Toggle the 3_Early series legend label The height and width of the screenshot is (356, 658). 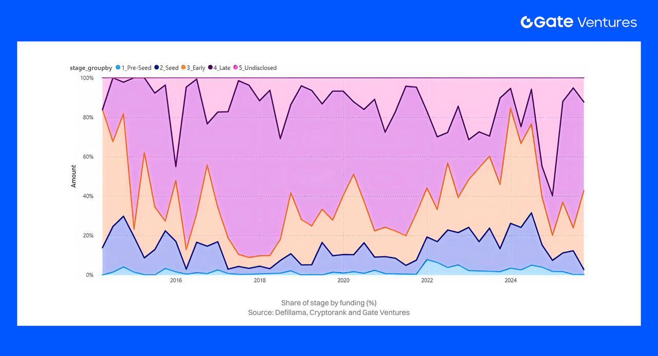pos(197,68)
